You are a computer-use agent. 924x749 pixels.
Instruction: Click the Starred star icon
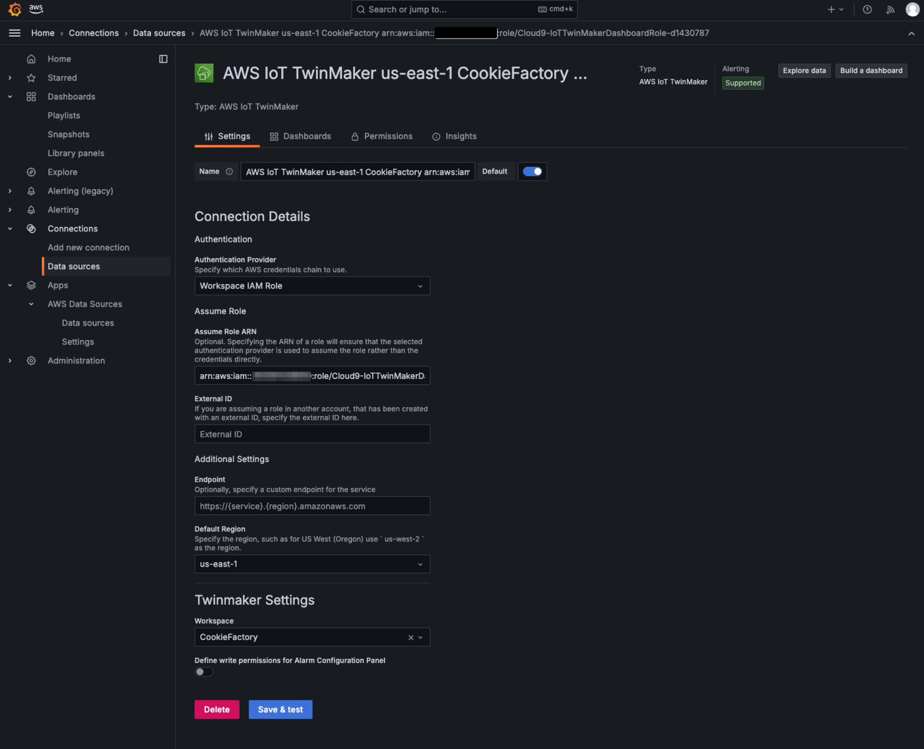pos(31,78)
